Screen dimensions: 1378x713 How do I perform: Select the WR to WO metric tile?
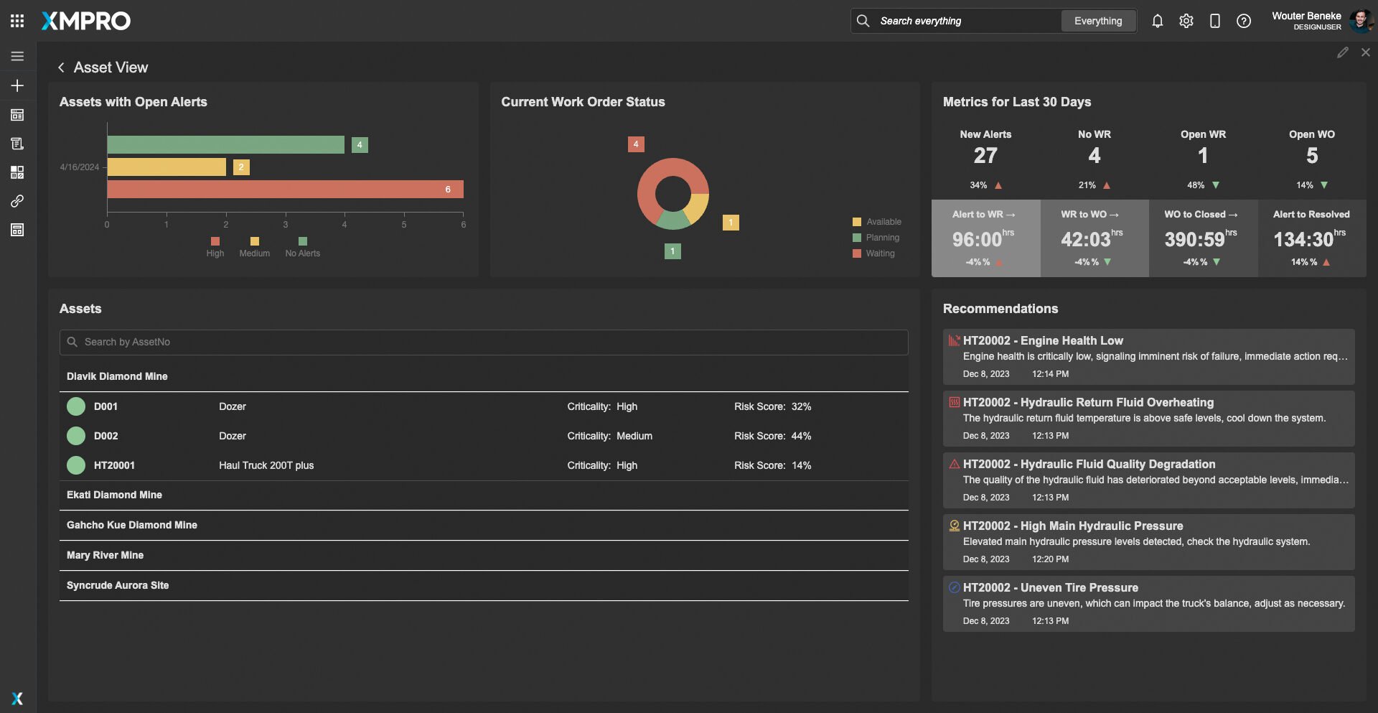(1094, 238)
